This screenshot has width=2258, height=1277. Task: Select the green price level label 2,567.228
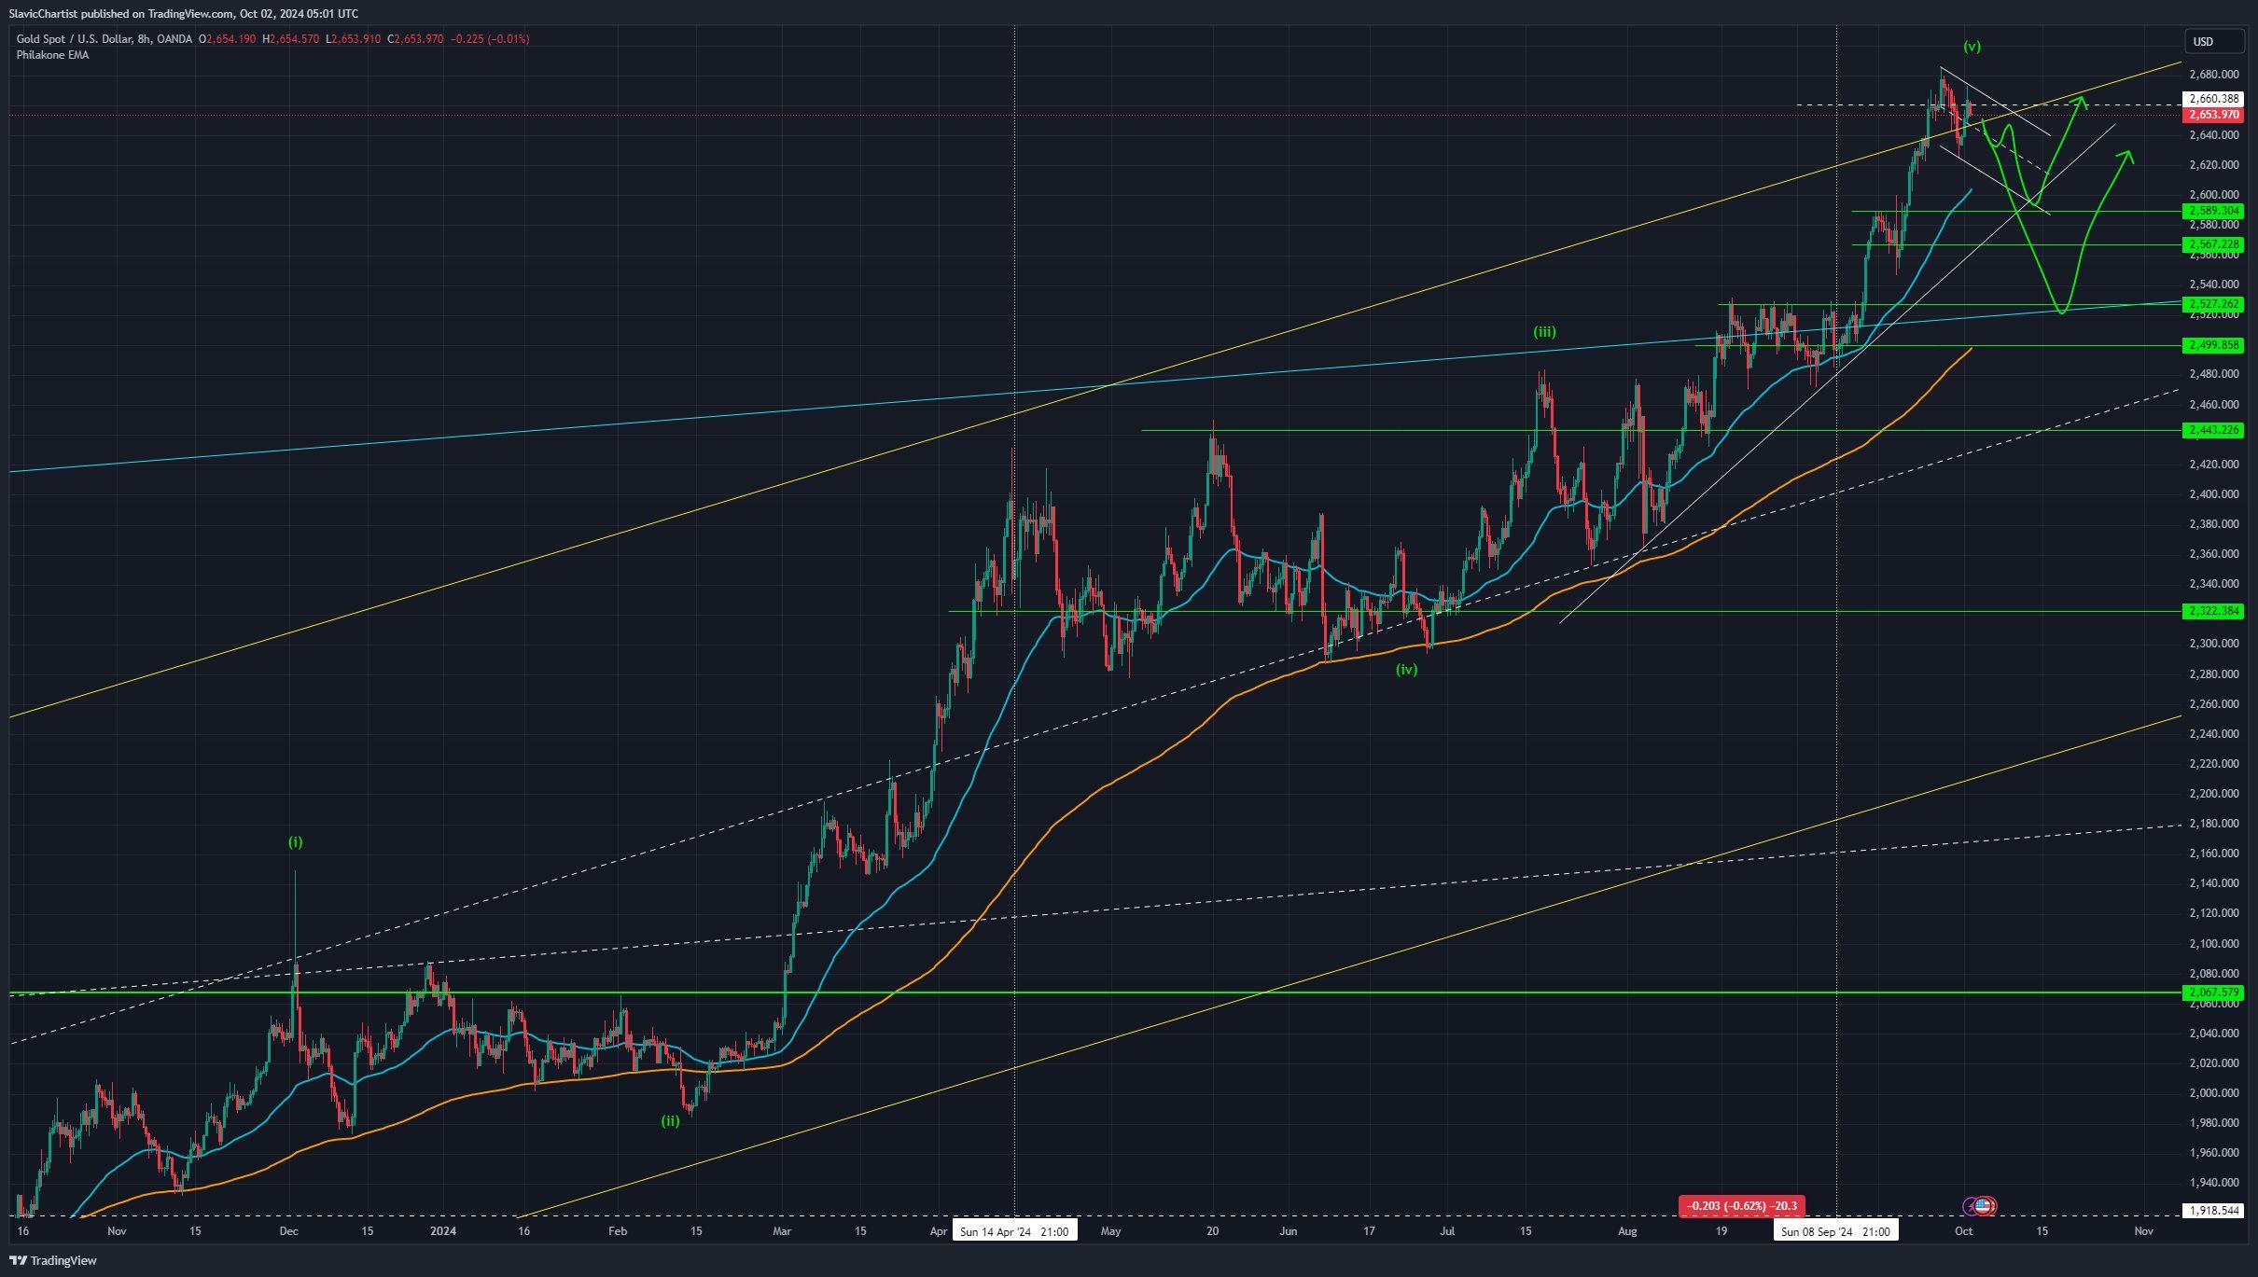pyautogui.click(x=2213, y=244)
